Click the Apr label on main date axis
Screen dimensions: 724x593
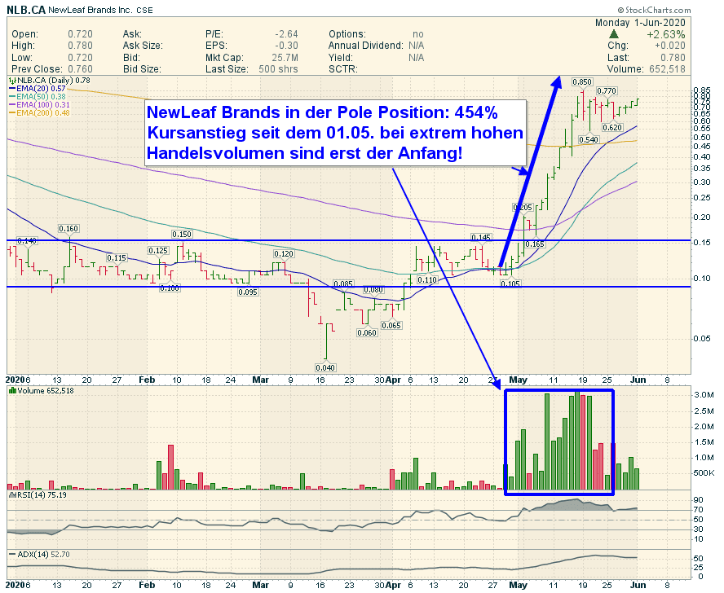pos(394,380)
